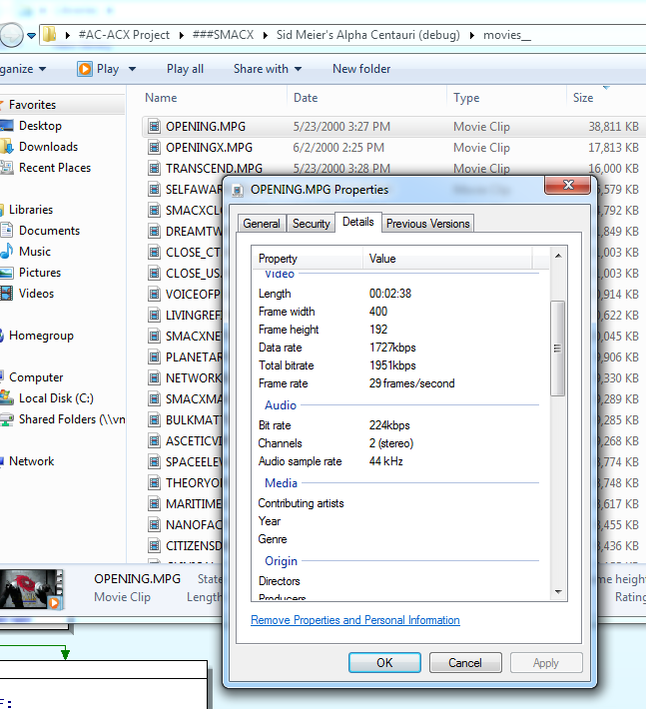
Task: Click the OPENING.MPG preview thumbnail
Action: tap(30, 589)
